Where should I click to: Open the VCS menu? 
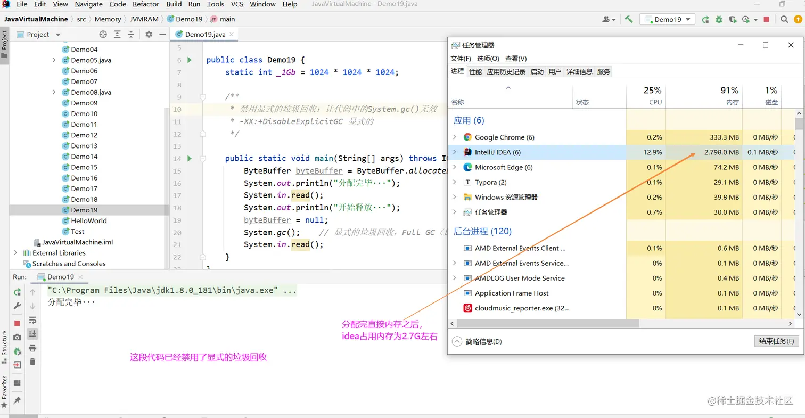click(237, 4)
